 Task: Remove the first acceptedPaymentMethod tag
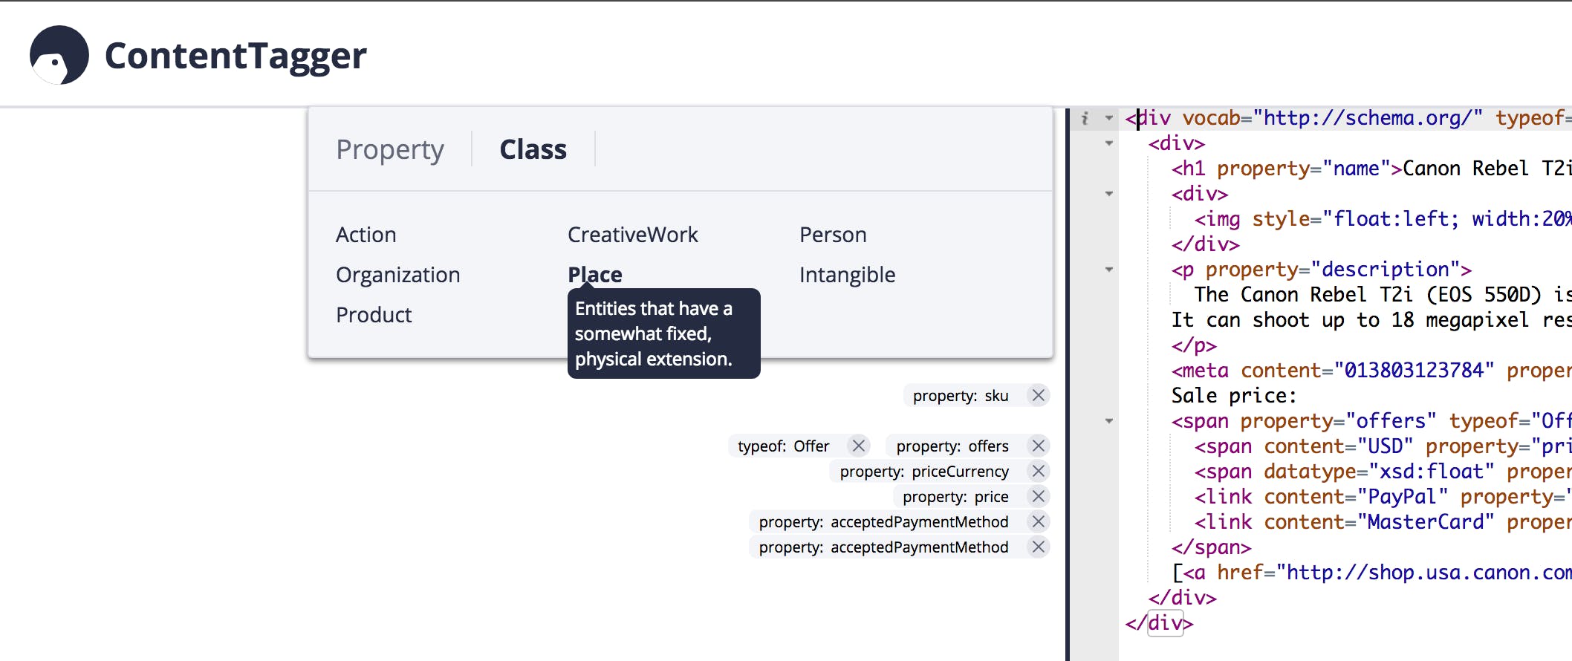pyautogui.click(x=1039, y=521)
